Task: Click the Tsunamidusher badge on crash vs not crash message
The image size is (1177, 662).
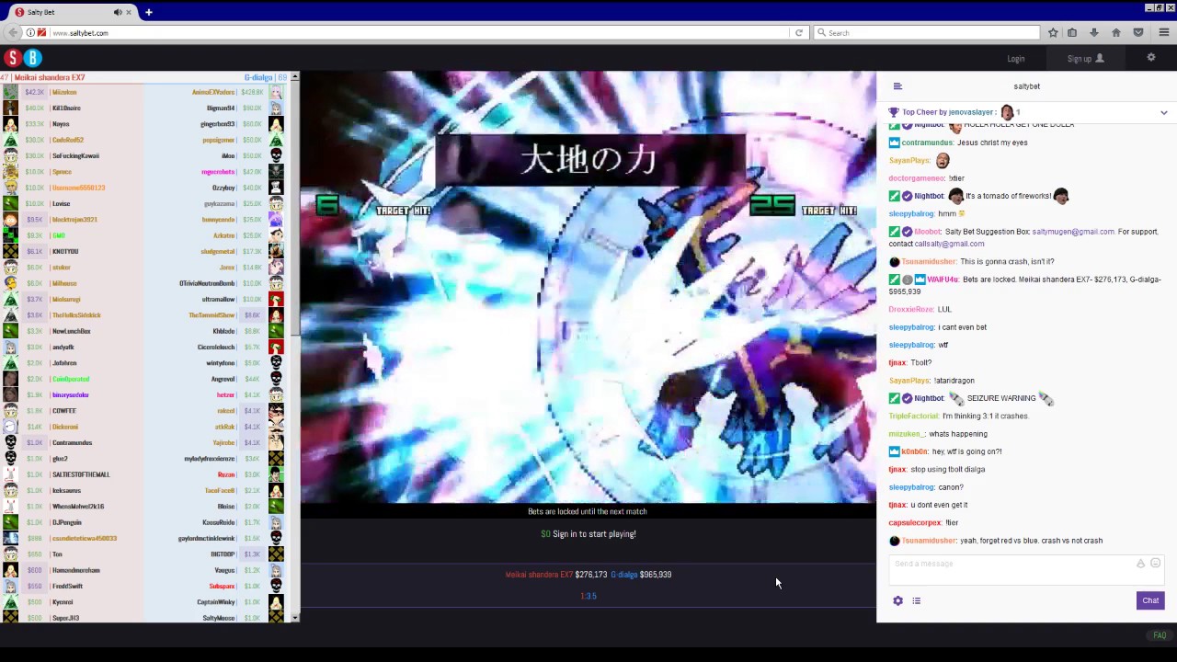Action: pos(894,541)
